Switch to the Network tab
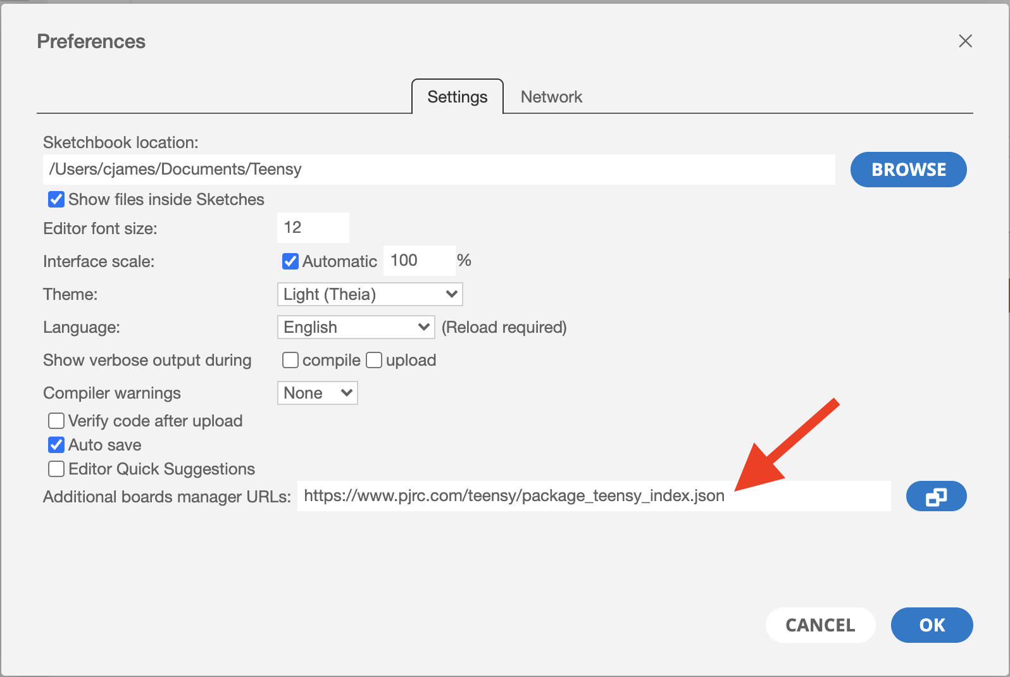 [x=551, y=97]
